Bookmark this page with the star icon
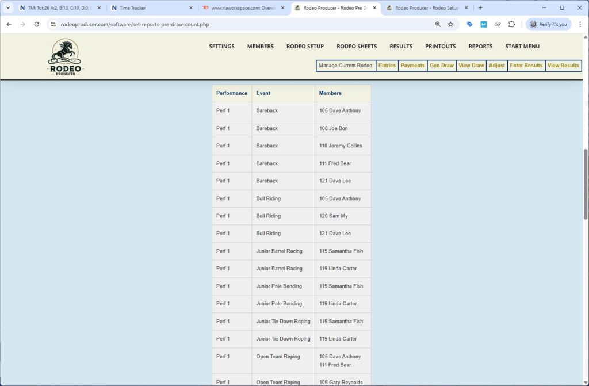This screenshot has height=386, width=589. point(450,24)
